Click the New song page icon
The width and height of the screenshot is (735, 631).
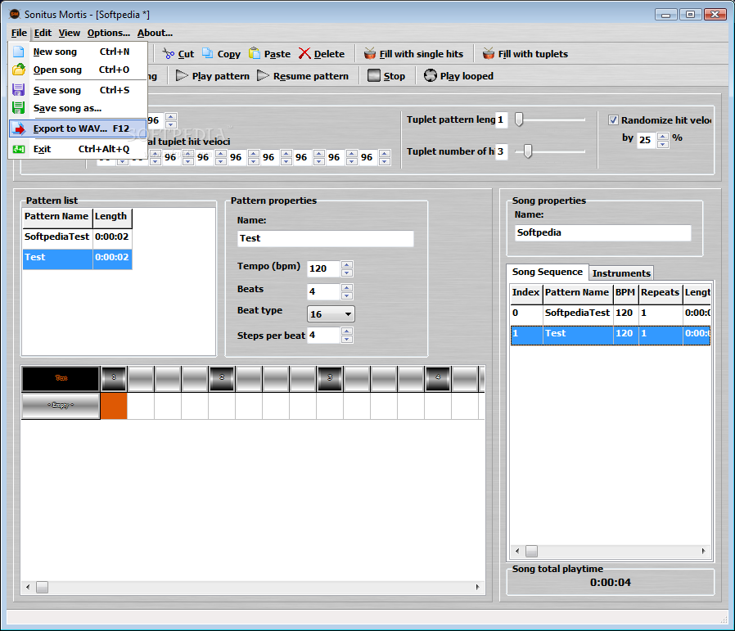[18, 52]
